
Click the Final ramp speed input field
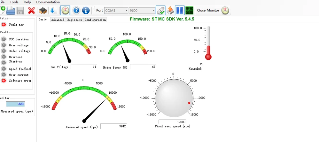(x=172, y=122)
